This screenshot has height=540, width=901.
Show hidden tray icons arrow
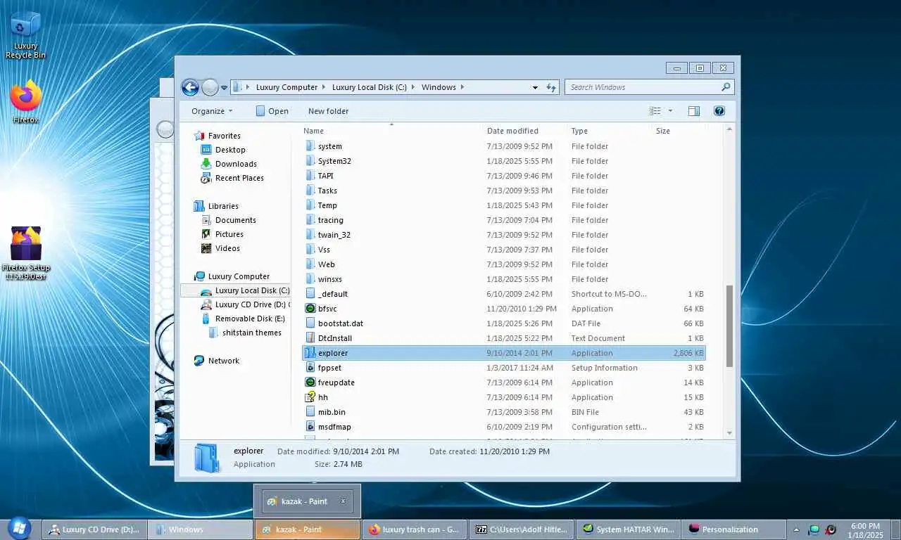797,529
